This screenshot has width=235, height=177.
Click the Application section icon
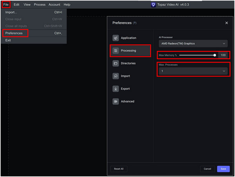tap(116, 38)
